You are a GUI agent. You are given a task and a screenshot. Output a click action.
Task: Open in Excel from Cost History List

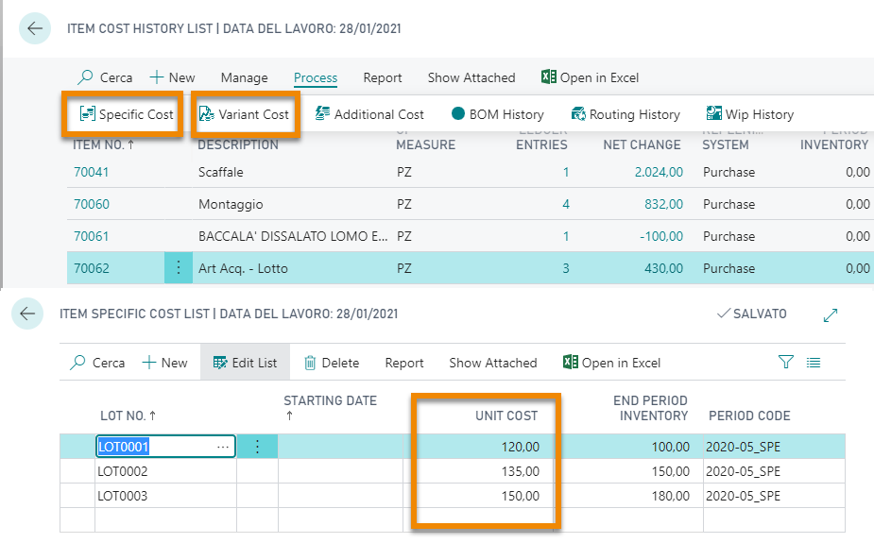point(591,77)
